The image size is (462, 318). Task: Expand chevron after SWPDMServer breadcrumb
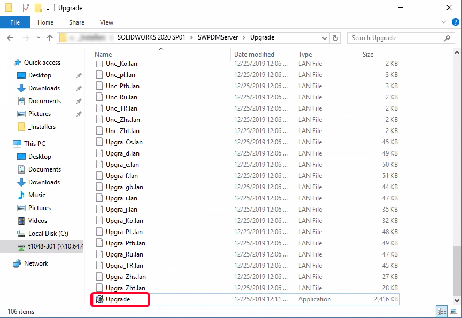[x=244, y=38]
